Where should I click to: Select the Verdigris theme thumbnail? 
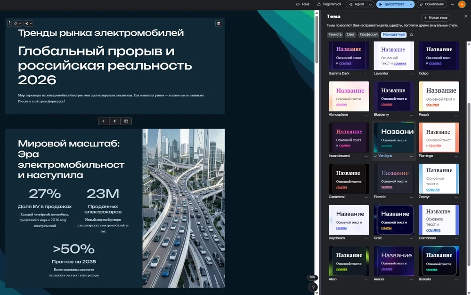coord(394,137)
